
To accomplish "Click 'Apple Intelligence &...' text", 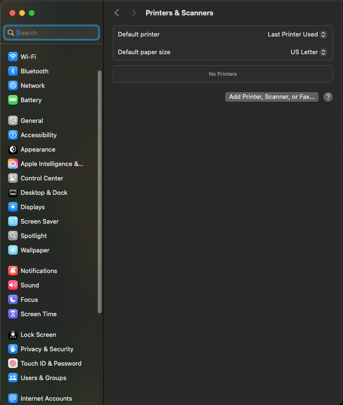I will tap(52, 164).
